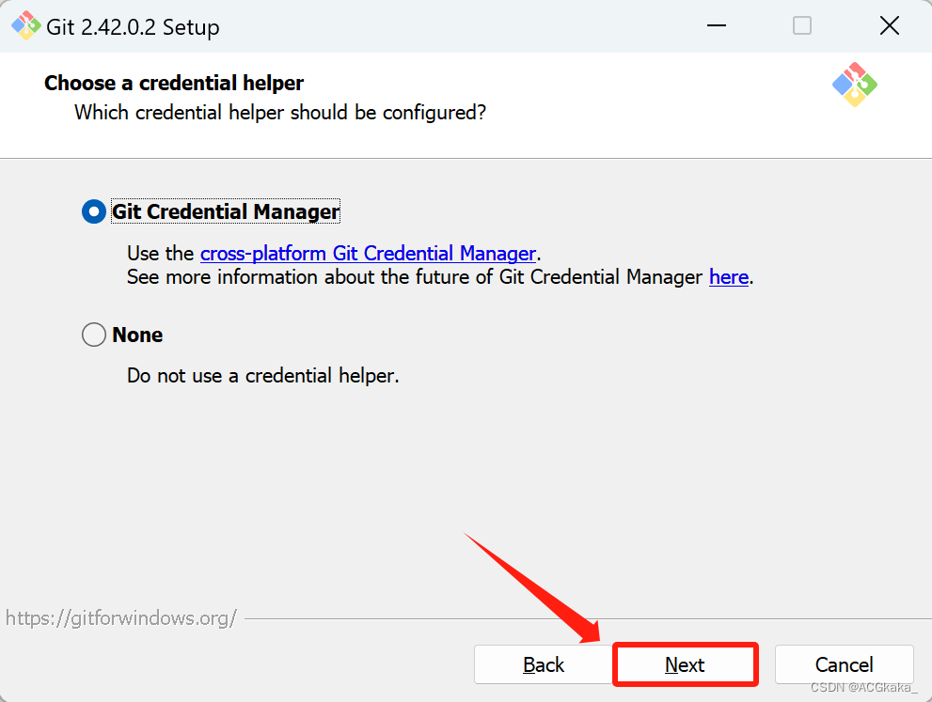
Task: Click the 'Choose a credential helper' heading
Action: (174, 83)
